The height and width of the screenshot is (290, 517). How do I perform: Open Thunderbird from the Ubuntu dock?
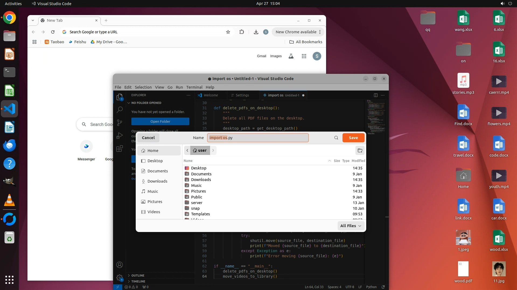click(x=9, y=145)
